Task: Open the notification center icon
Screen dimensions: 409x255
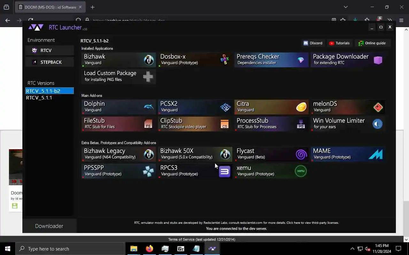Action: click(x=398, y=249)
